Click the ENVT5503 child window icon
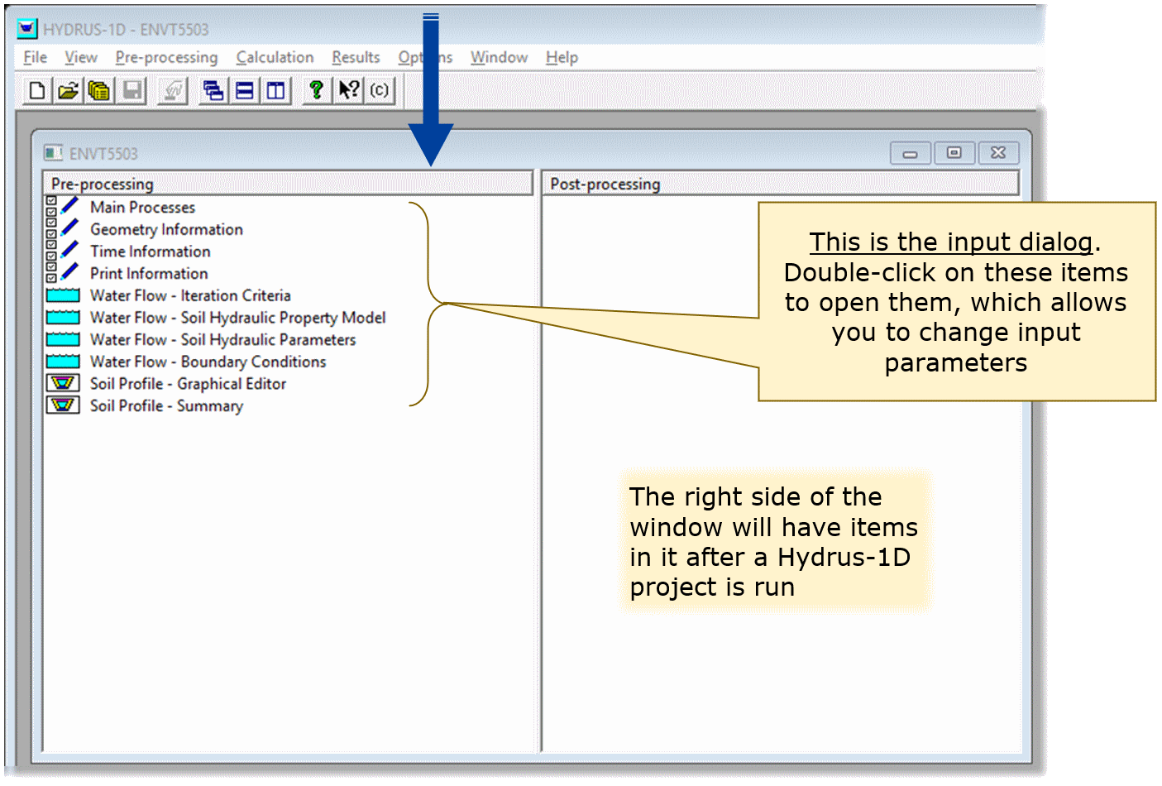1162x786 pixels. [x=54, y=153]
